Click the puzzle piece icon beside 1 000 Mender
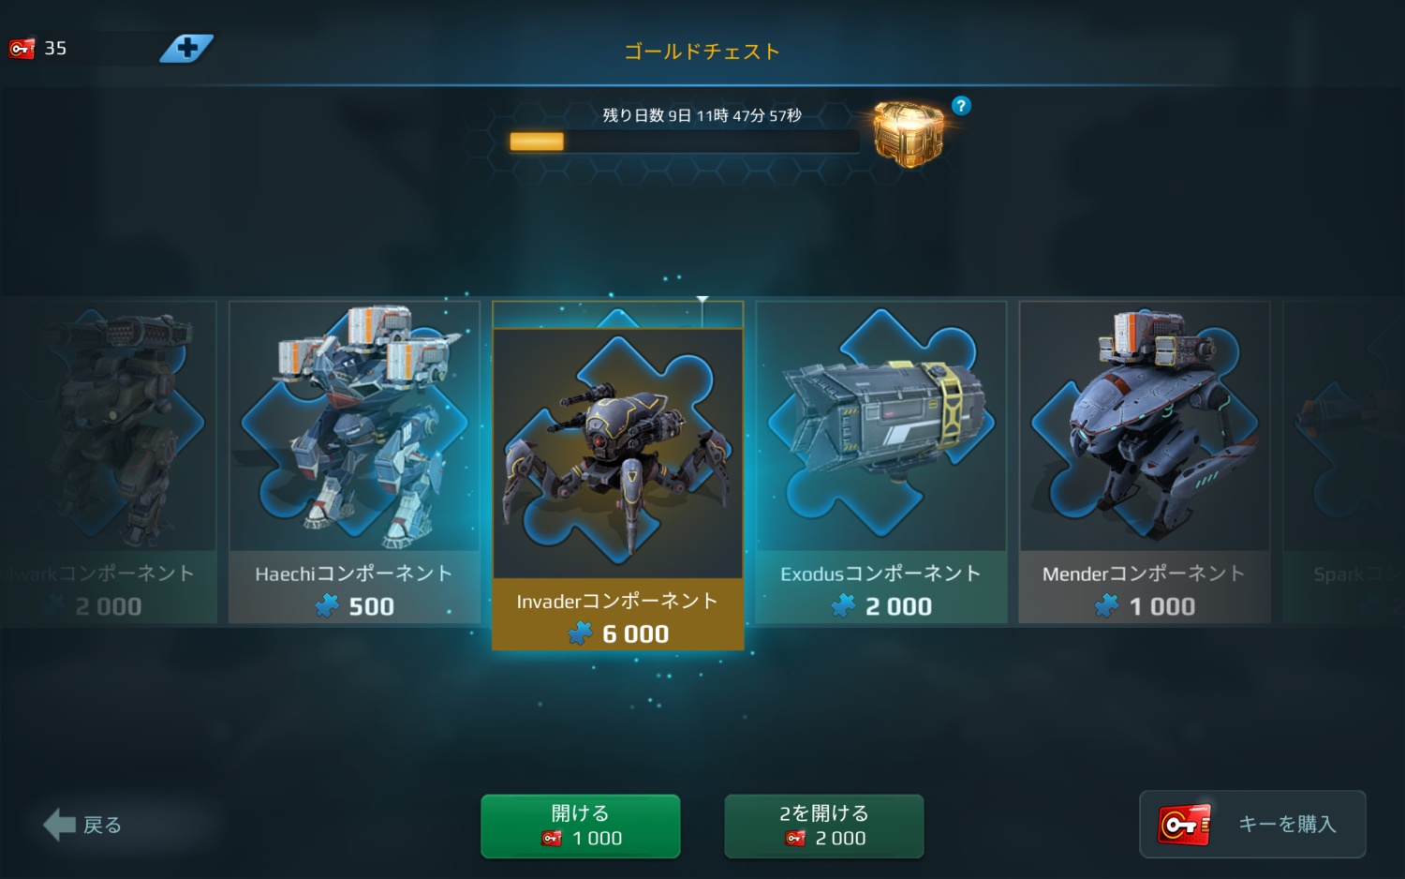This screenshot has width=1405, height=879. click(x=1107, y=606)
